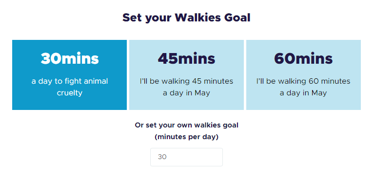Focus the custom minutes per day field
The image size is (375, 180).
pyautogui.click(x=186, y=157)
